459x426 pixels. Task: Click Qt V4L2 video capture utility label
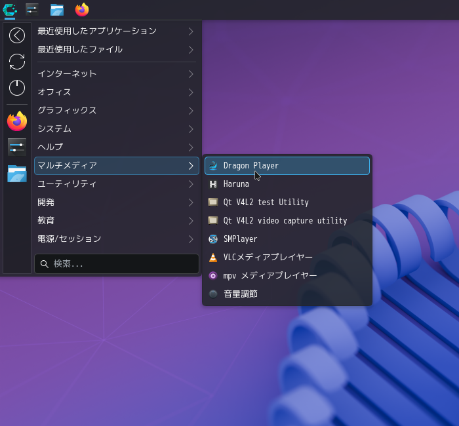285,221
